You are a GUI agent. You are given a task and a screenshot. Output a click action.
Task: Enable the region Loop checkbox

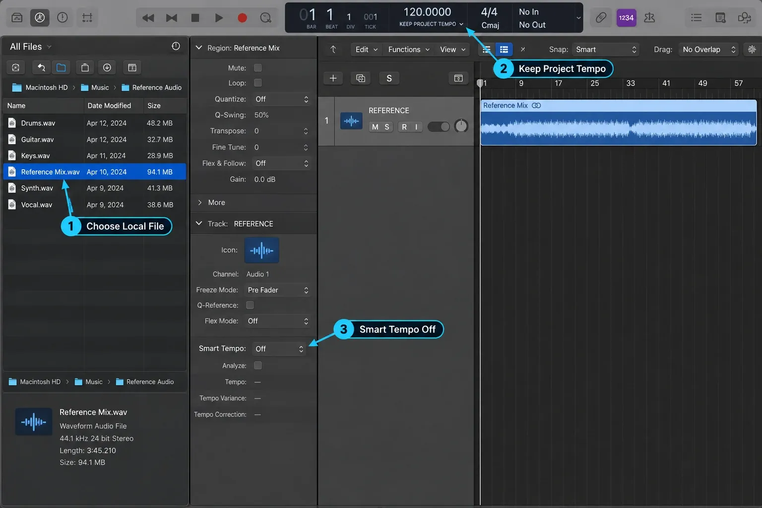pyautogui.click(x=258, y=83)
